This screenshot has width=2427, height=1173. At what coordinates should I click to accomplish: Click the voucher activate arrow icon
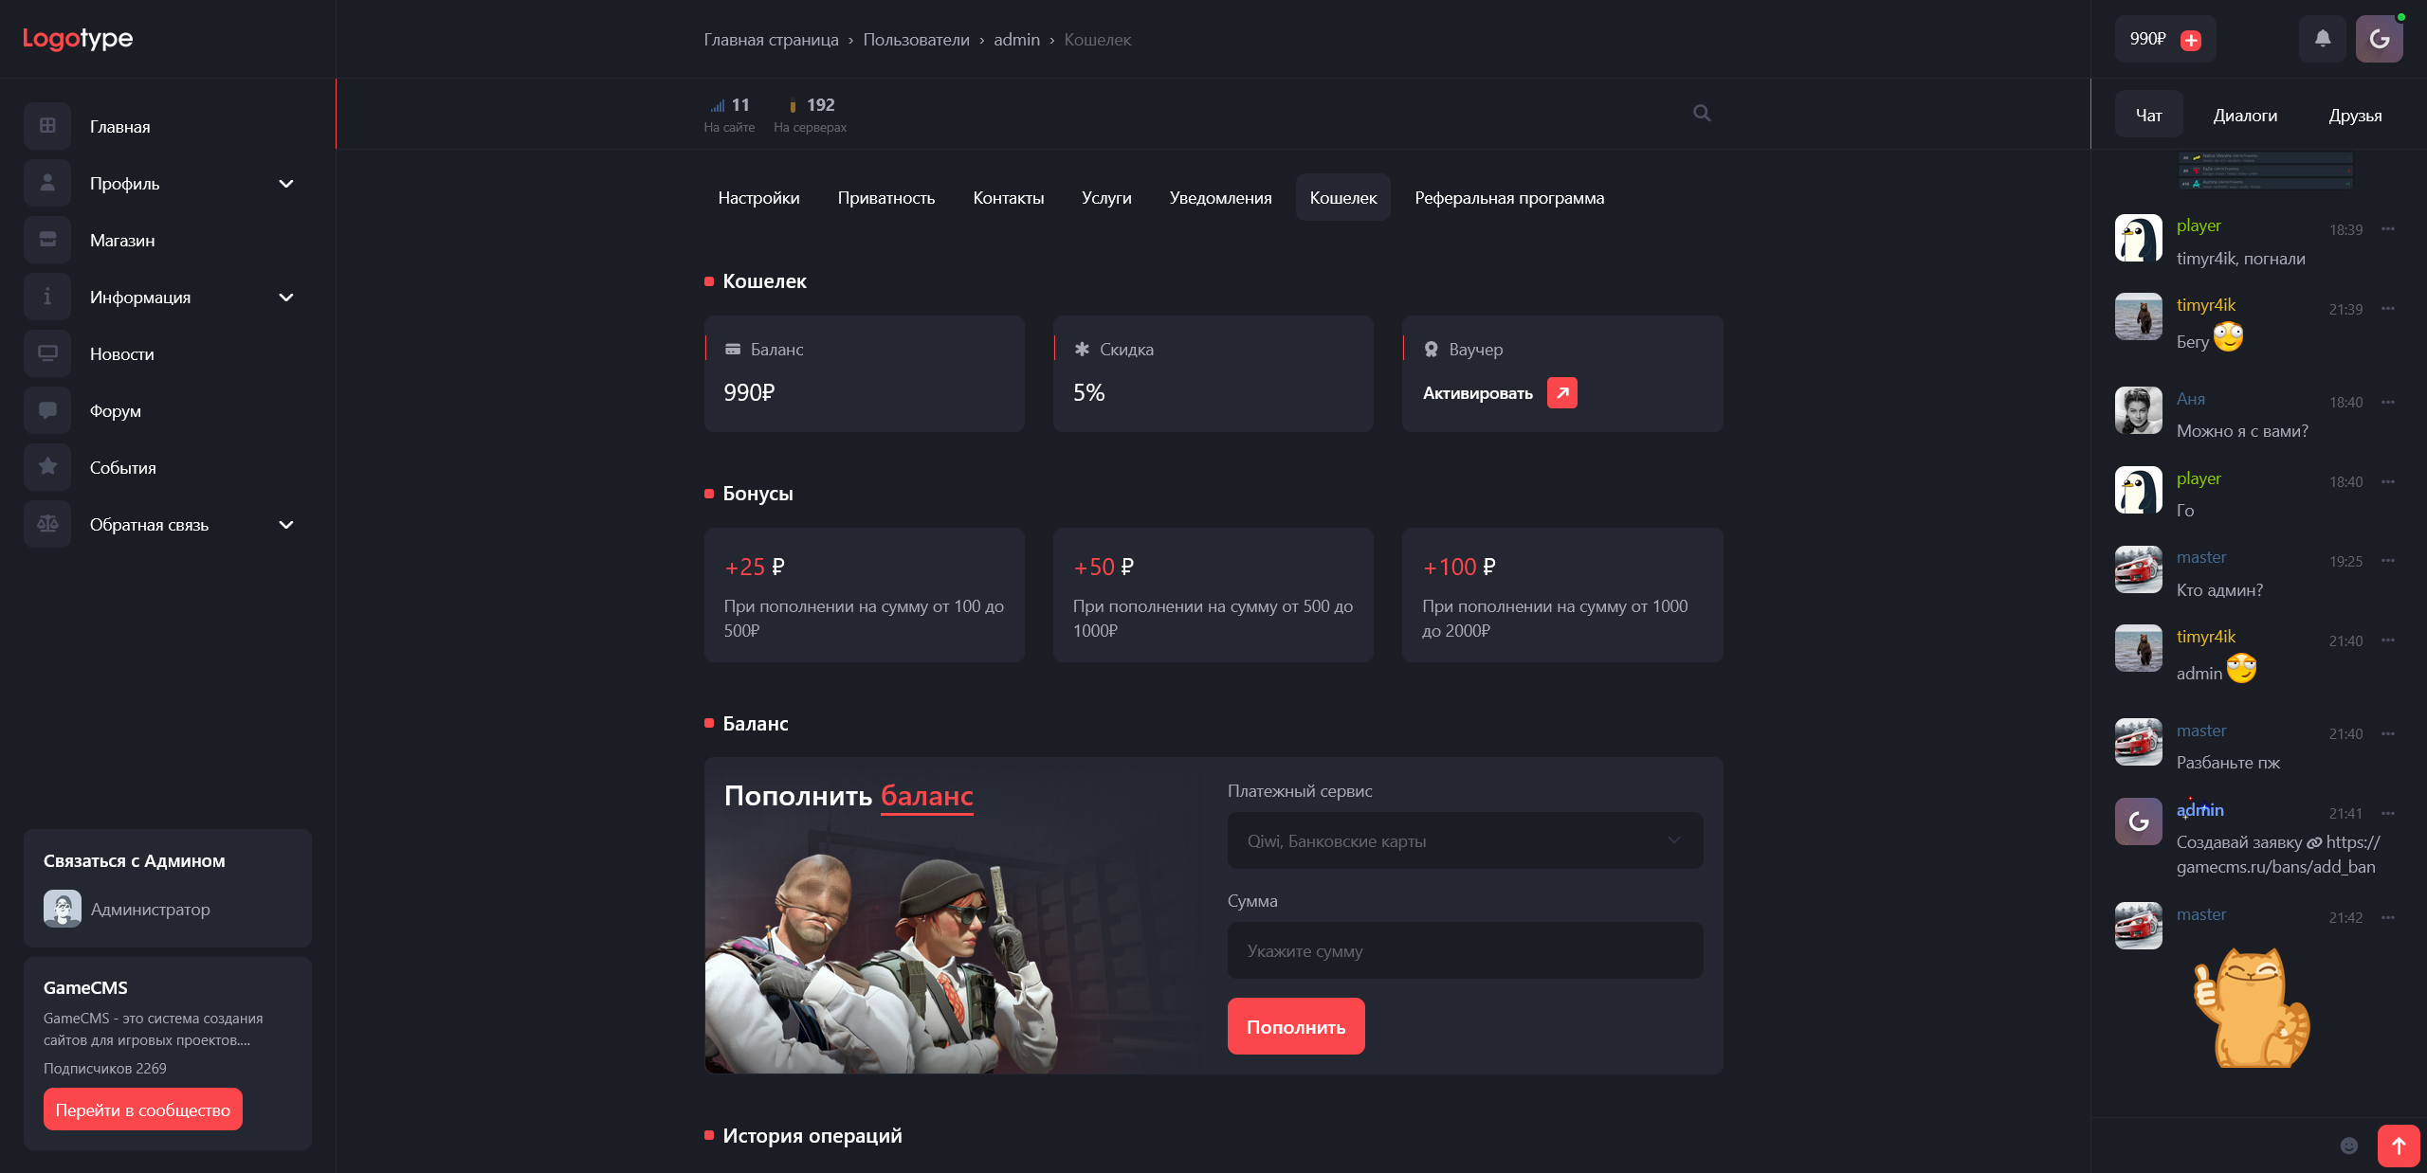(1561, 392)
